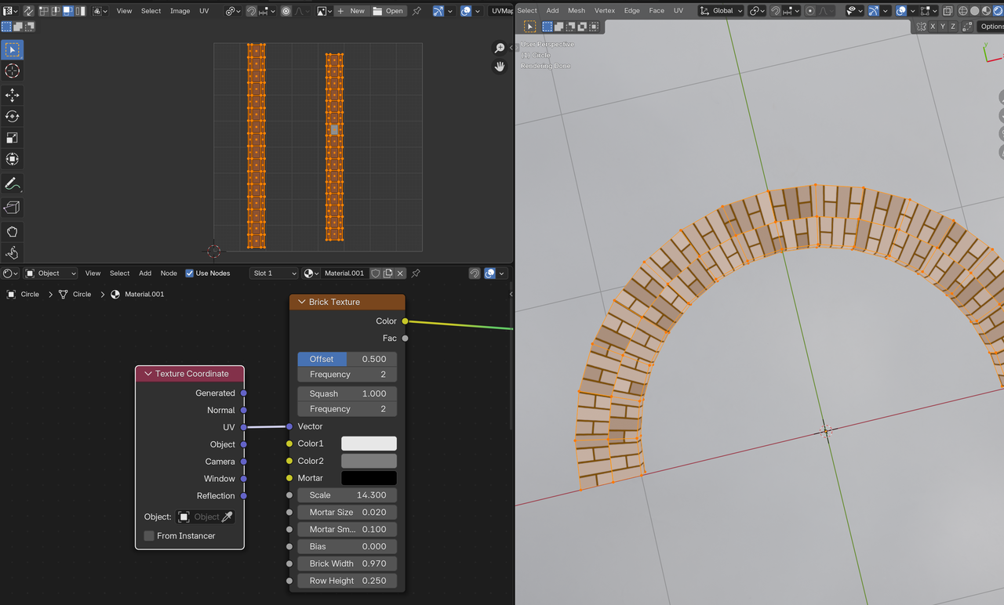Click the pan hand icon in UV editor
1004x605 pixels.
coord(500,67)
